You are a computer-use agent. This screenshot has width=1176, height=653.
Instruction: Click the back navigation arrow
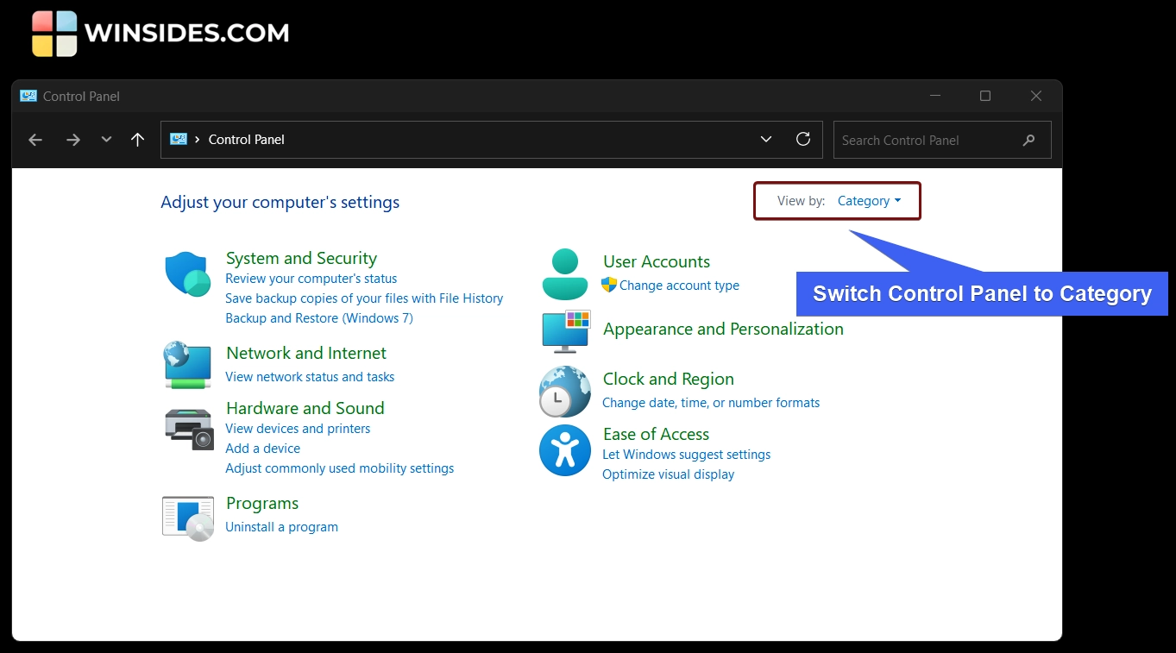[x=35, y=139]
